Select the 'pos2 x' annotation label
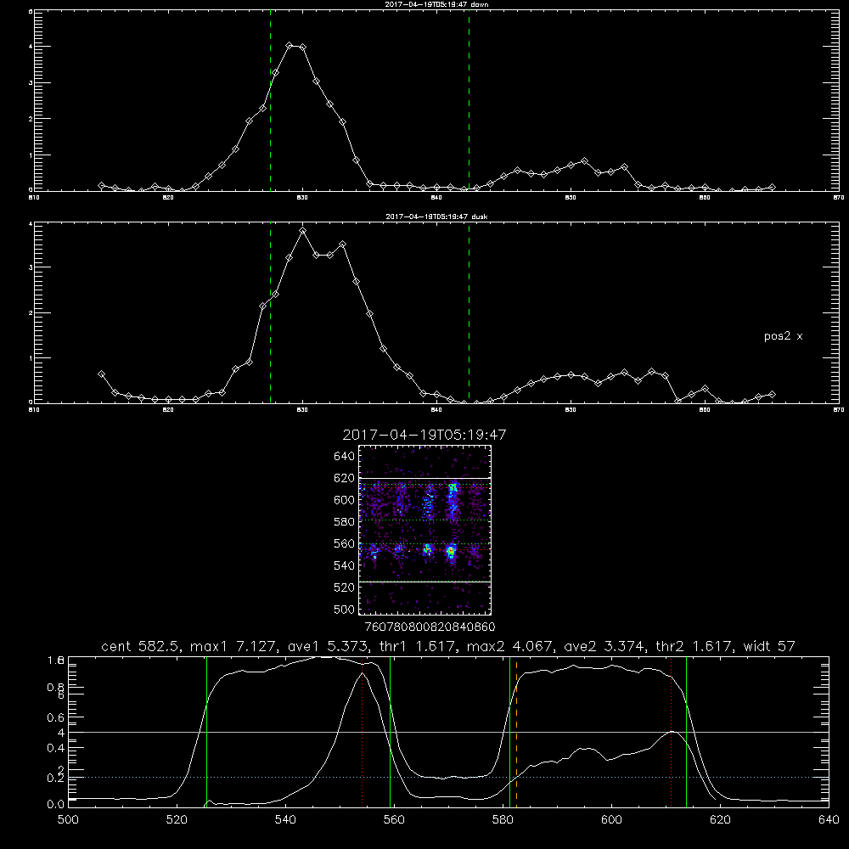The height and width of the screenshot is (849, 849). point(783,336)
